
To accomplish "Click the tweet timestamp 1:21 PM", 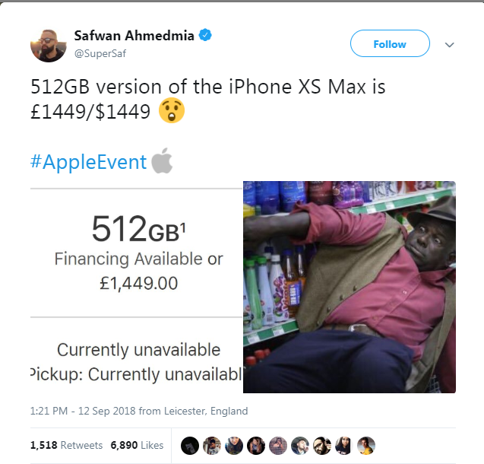I will pyautogui.click(x=49, y=411).
